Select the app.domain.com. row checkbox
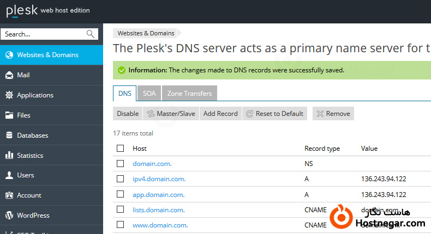Image resolution: width=431 pixels, height=234 pixels. [121, 194]
